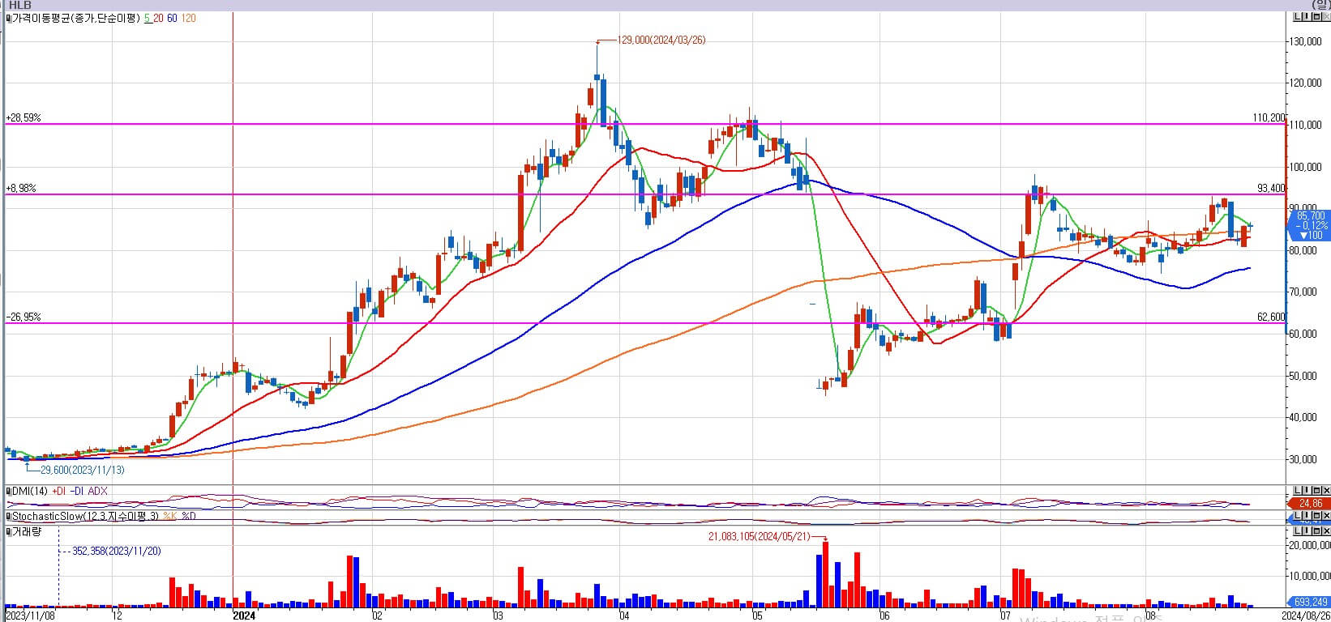This screenshot has width=1331, height=622.
Task: Click the 거래량 volume panel title
Action: pos(27,531)
